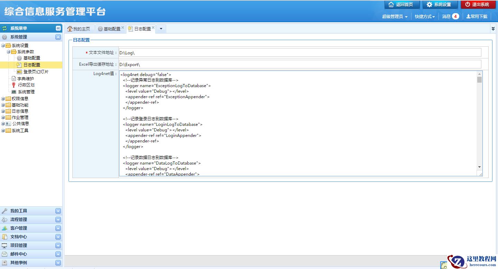Viewport: 498px width, 269px height.
Task: Expand the 我的工具 accordion panel
Action: click(x=58, y=211)
